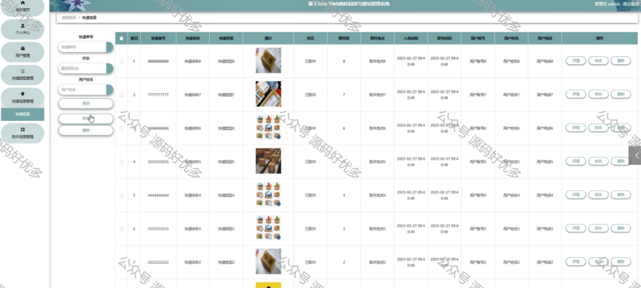The height and width of the screenshot is (288, 641).
Task: Click the 系统首页 breadcrumb link
Action: click(69, 18)
